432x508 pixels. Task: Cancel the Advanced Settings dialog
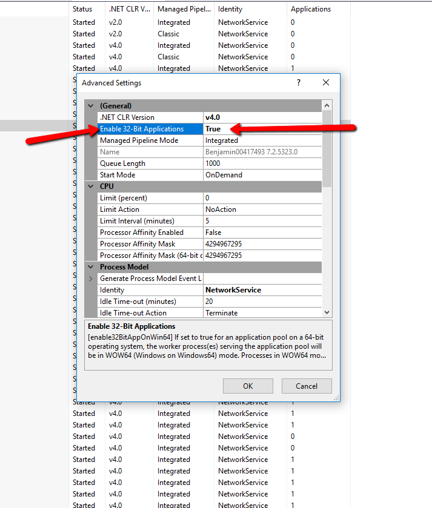(307, 386)
